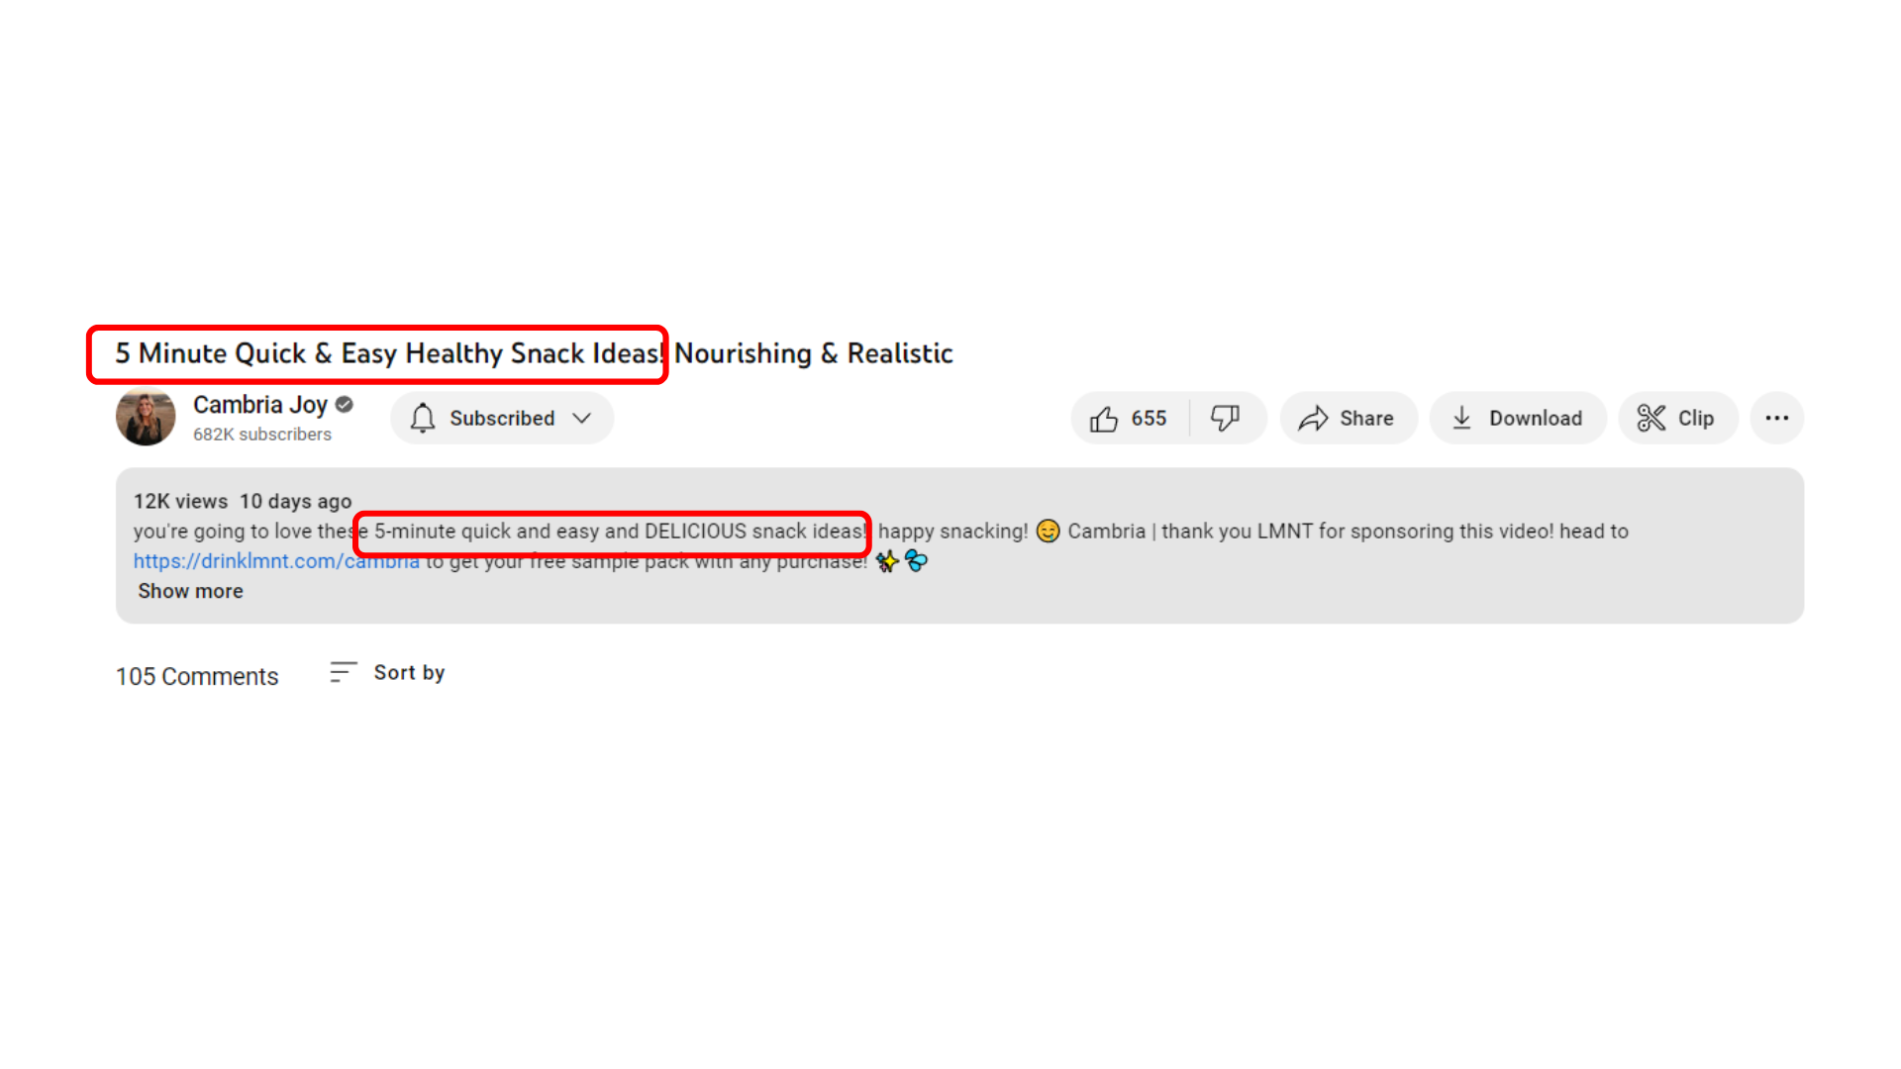Click the Sort by lines icon

click(343, 672)
